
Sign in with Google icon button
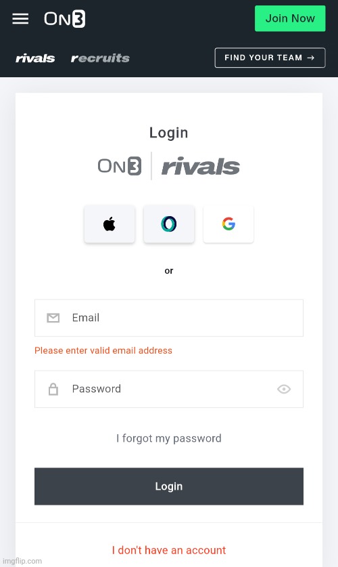pos(228,224)
